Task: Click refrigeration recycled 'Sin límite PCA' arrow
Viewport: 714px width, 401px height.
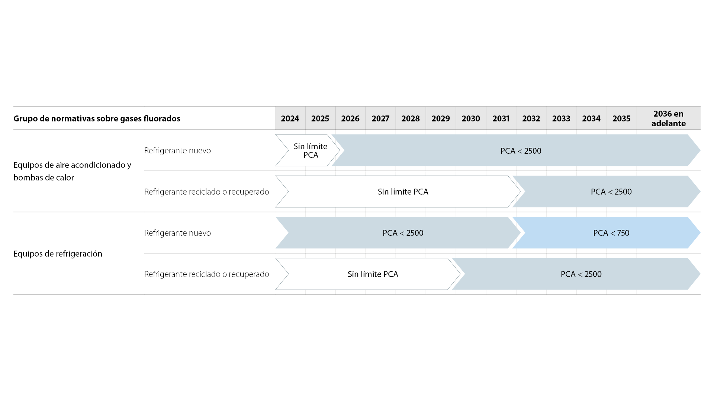Action: (x=368, y=274)
